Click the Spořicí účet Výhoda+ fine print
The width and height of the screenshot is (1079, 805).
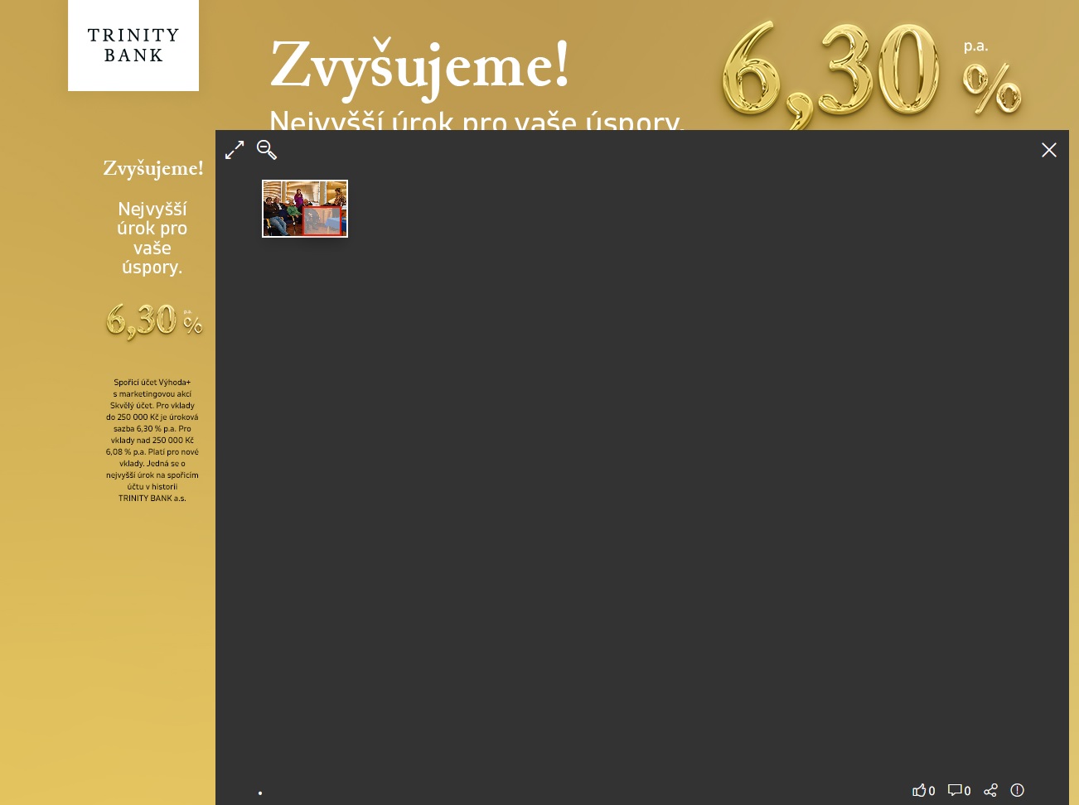point(152,440)
